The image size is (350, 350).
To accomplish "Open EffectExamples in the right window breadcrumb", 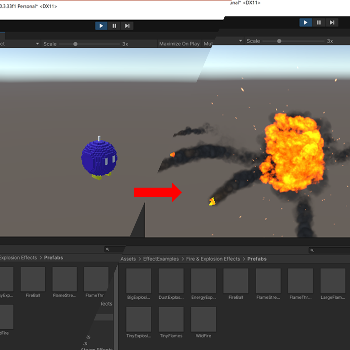I will coord(161,259).
